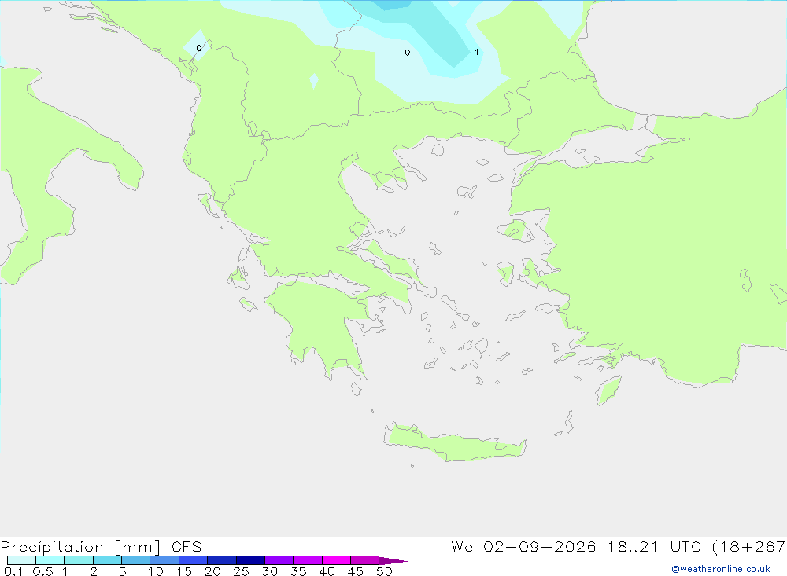Pick the 0.1–0.5 mm palest cyan legend swatch
The image size is (787, 576).
click(21, 560)
